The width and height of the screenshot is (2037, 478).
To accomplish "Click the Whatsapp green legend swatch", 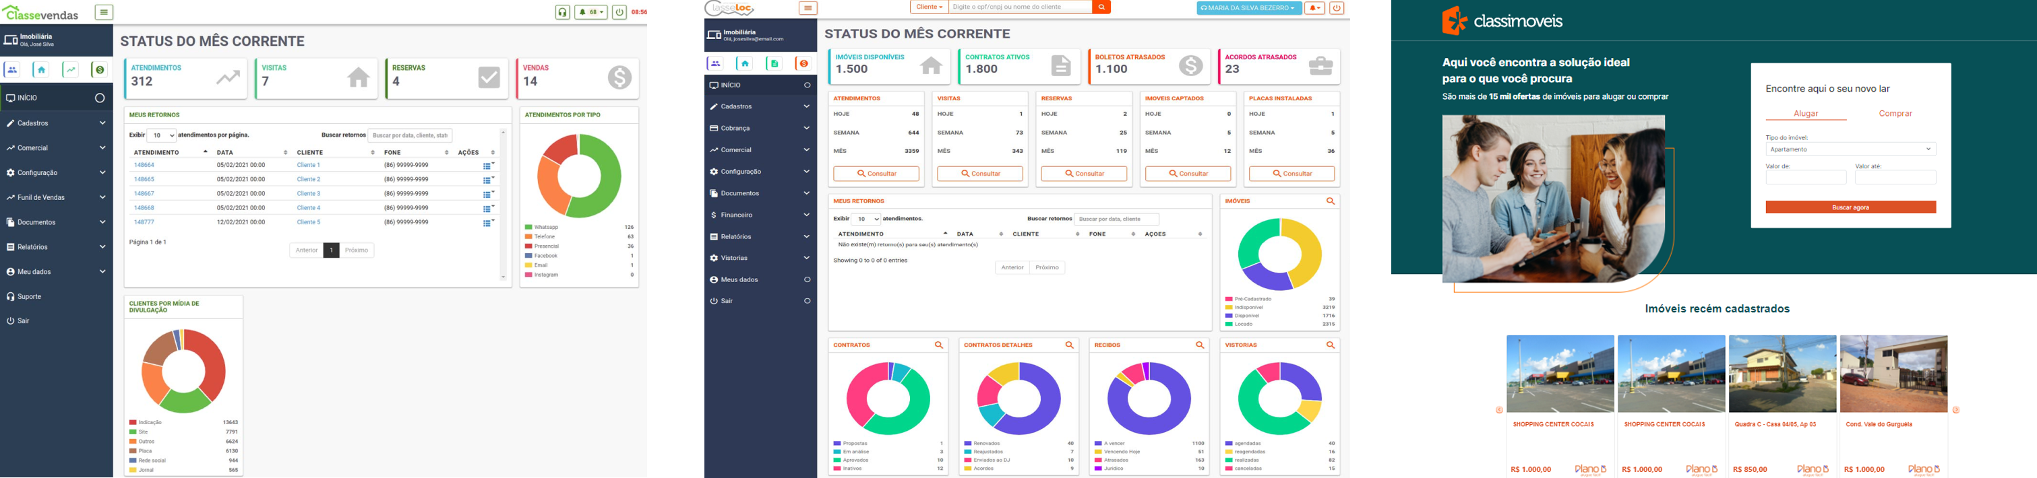I will (528, 228).
